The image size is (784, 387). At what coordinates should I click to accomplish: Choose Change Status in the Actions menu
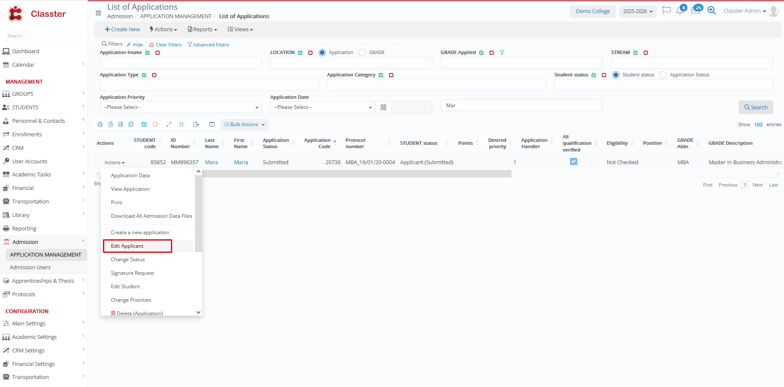[x=128, y=260]
